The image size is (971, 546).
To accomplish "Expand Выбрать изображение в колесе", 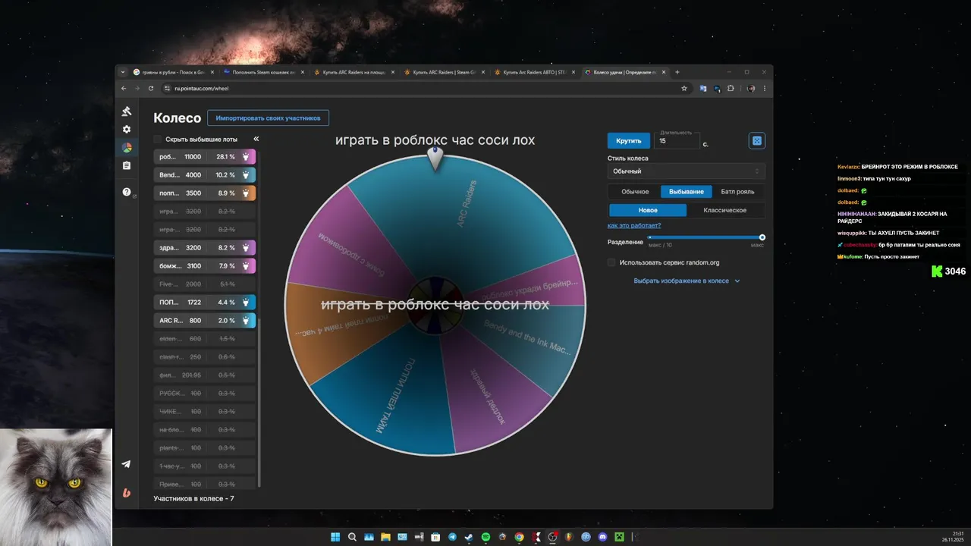I will 687,281.
